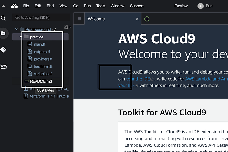Click the Practiceground root folder icon

[x=22, y=29]
